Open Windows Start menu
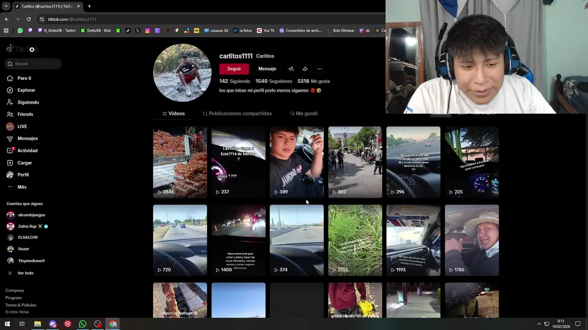This screenshot has width=588, height=330. tap(7, 324)
